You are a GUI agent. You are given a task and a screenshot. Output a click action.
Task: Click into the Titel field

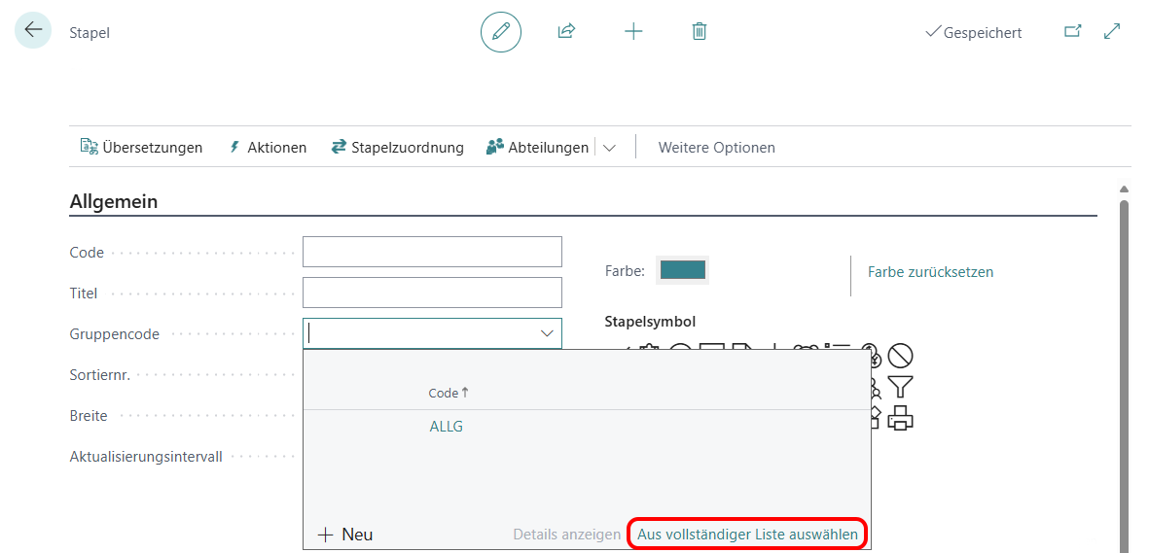(x=432, y=293)
